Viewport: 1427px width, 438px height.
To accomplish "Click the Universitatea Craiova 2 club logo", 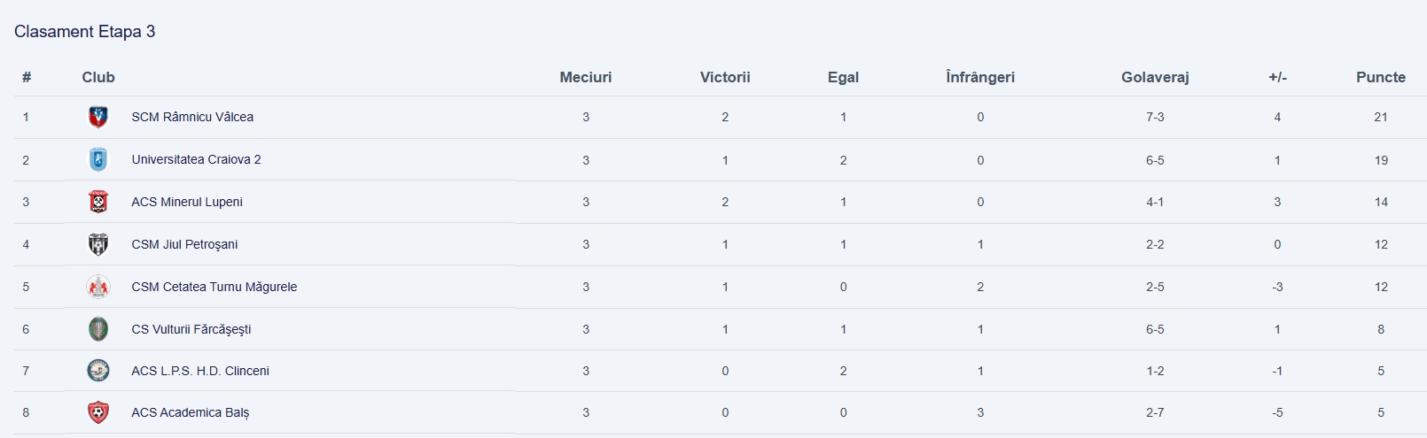I will click(98, 160).
